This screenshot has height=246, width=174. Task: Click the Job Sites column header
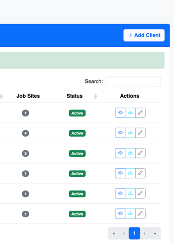pos(28,96)
